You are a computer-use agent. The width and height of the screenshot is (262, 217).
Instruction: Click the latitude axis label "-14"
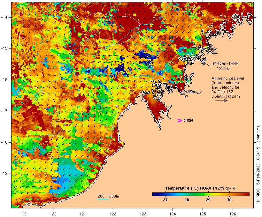(x=4, y=17)
